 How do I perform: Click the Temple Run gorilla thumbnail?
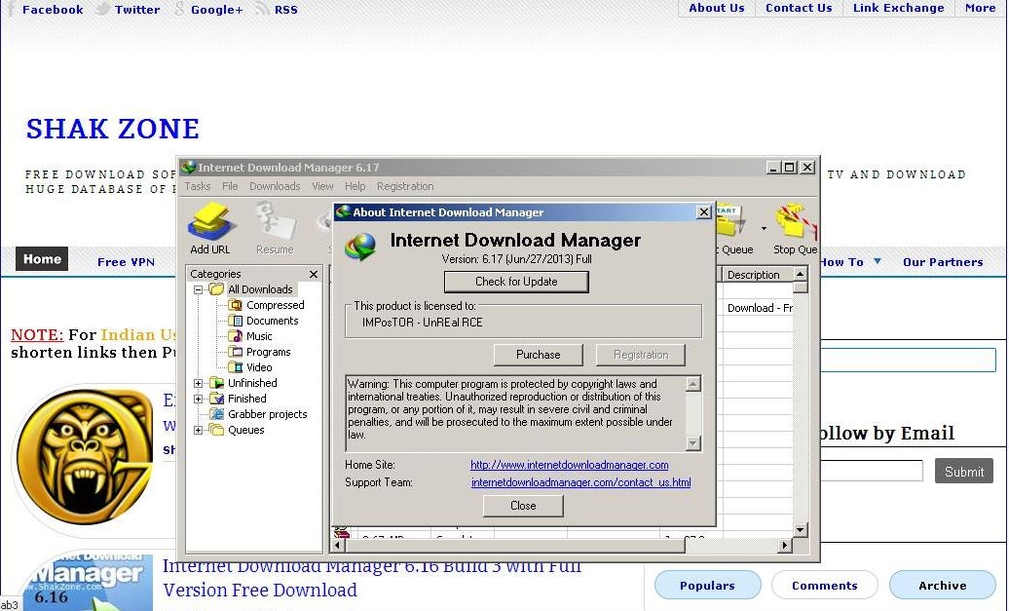click(x=84, y=456)
